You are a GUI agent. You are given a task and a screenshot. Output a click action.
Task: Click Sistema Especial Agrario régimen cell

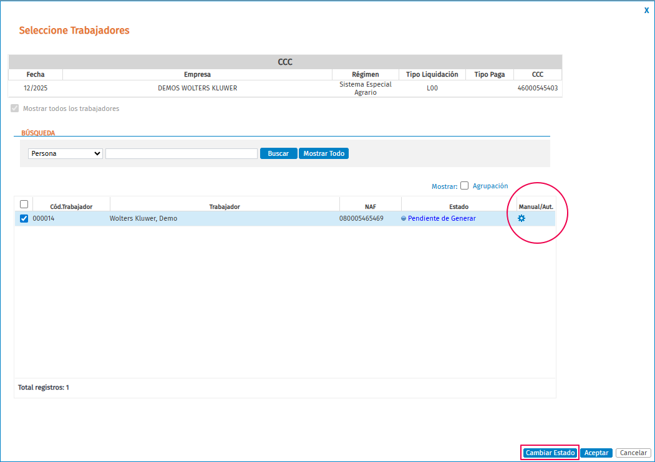[366, 88]
